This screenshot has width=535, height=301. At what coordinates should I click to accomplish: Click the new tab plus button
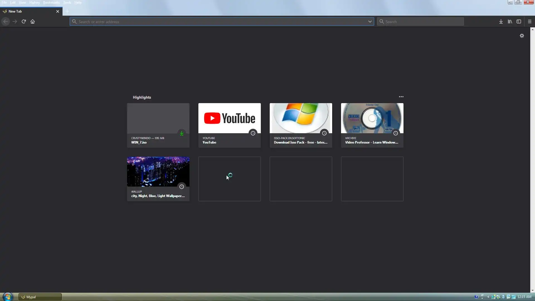pyautogui.click(x=67, y=11)
